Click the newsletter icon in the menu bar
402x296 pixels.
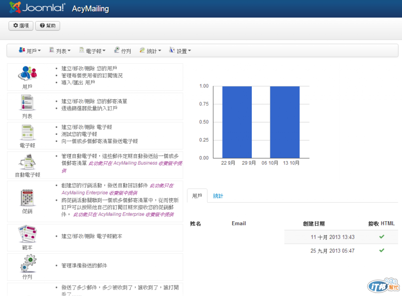coord(81,50)
